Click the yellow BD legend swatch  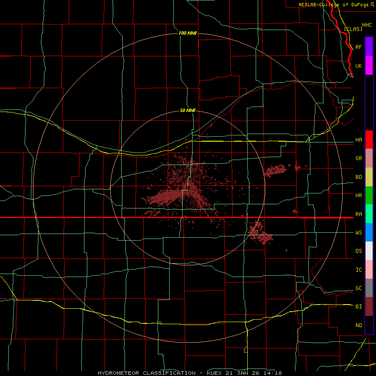coord(369,177)
